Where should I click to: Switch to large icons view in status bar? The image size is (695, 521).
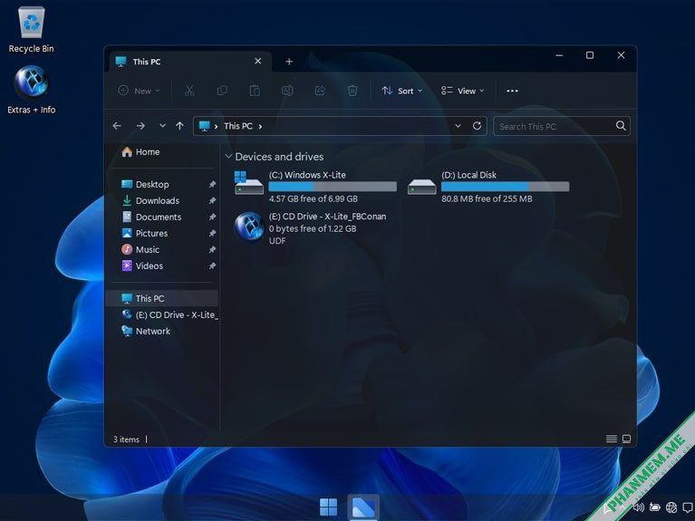click(x=626, y=439)
